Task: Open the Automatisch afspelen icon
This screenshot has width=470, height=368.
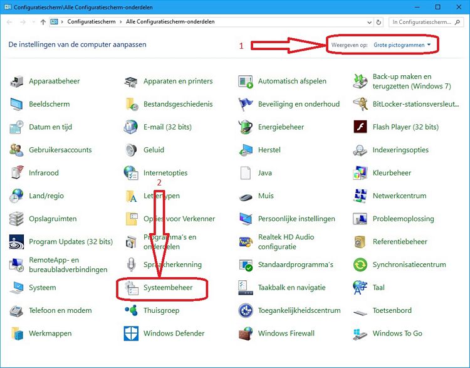Action: (246, 81)
